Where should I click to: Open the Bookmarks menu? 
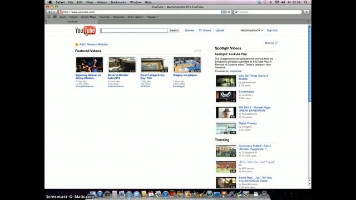[118, 2]
